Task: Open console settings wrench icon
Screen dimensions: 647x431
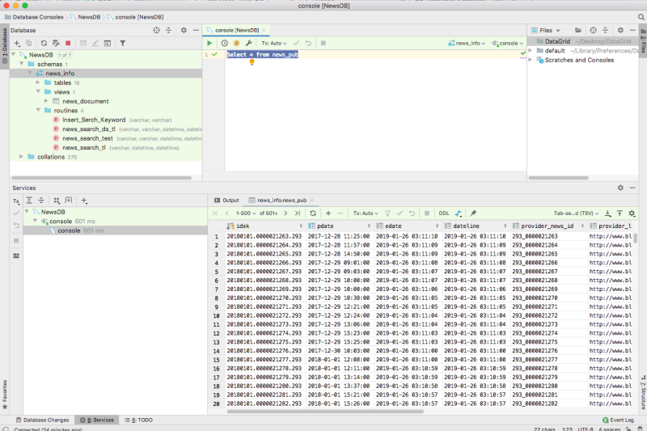Action: point(249,43)
